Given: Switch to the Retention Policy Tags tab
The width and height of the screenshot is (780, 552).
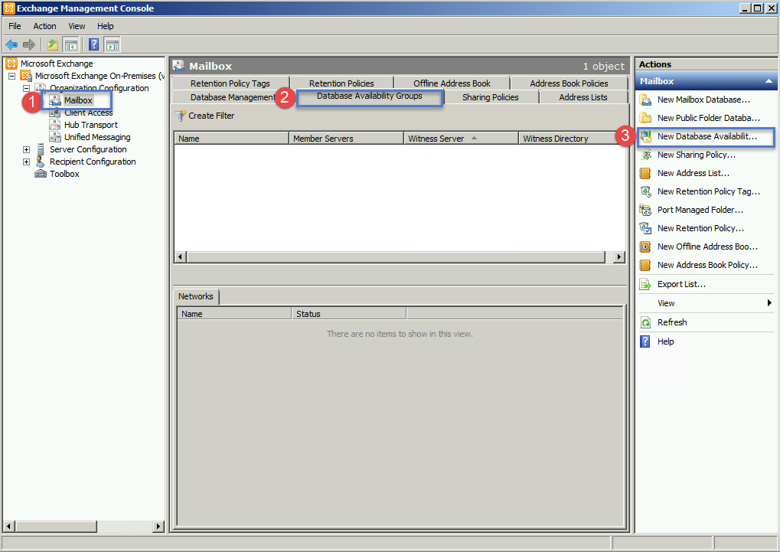Looking at the screenshot, I should [x=230, y=83].
